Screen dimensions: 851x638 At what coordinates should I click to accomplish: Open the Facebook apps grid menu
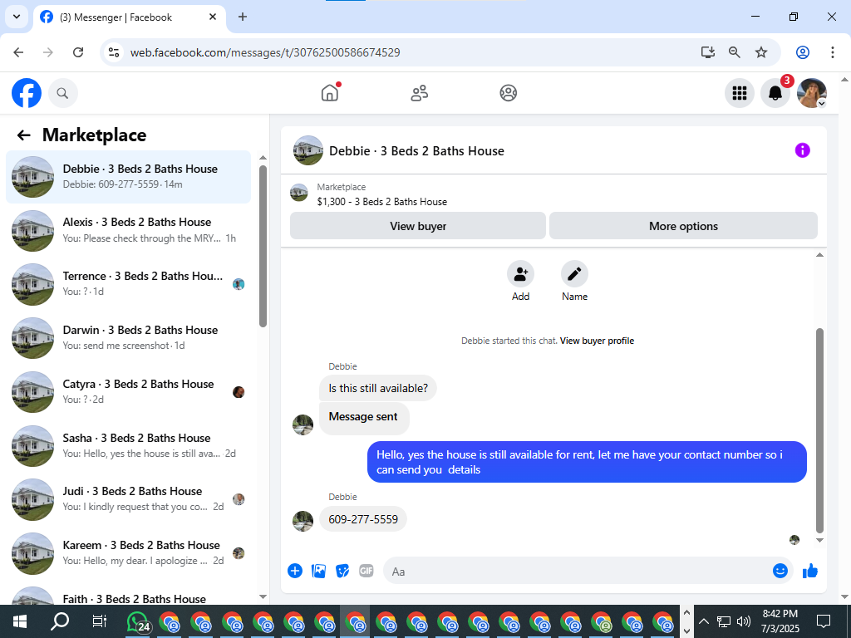(739, 93)
